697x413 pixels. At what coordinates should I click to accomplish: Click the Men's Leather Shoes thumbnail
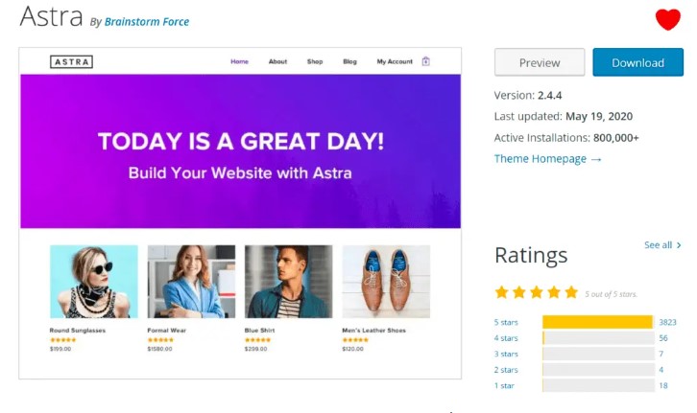point(386,282)
